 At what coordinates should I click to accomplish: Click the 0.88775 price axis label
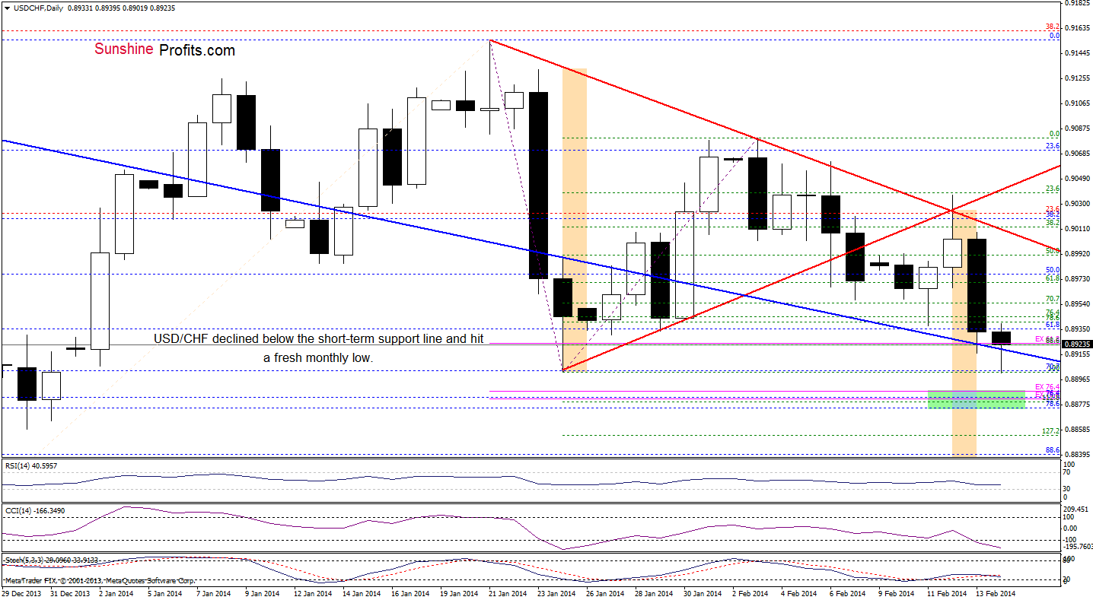[x=1079, y=405]
